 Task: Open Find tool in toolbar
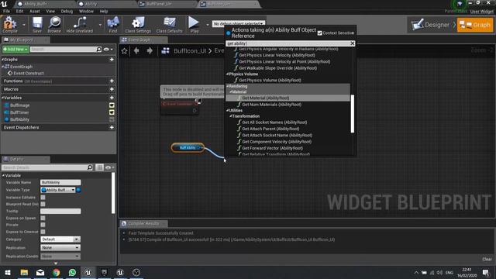(113, 25)
